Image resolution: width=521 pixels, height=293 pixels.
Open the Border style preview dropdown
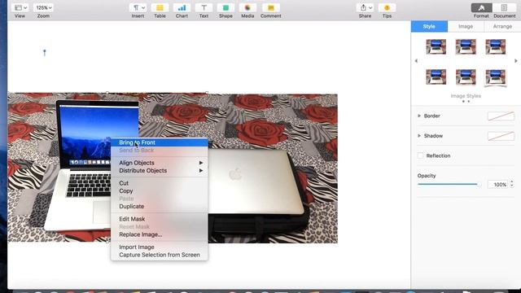tap(501, 116)
